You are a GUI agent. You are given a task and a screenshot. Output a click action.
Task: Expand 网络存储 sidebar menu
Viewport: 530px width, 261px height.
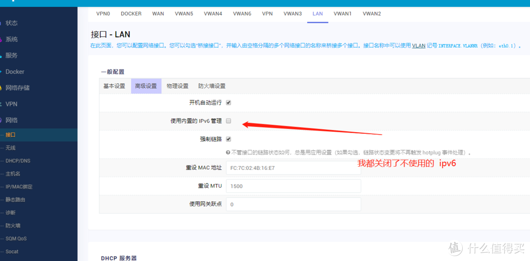pos(18,88)
